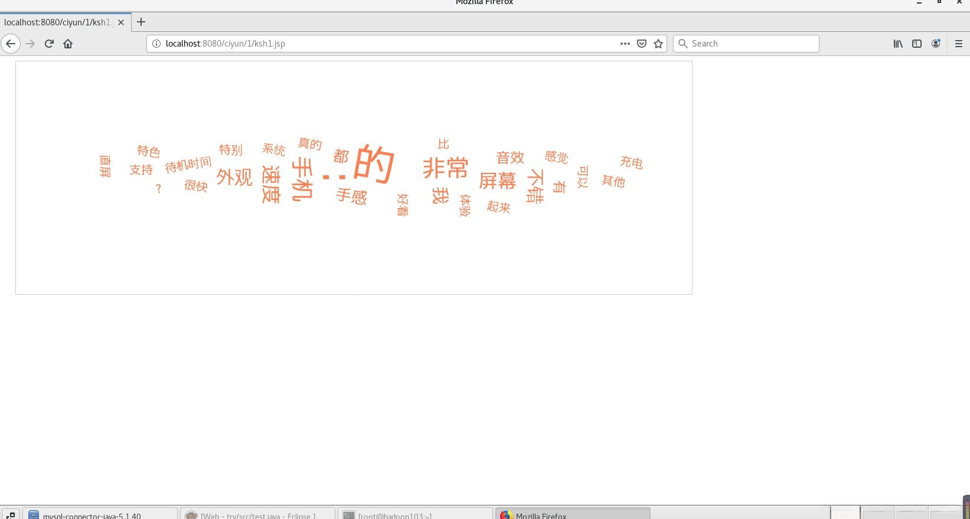Show site information icon in address bar
The image size is (970, 519).
click(x=156, y=44)
